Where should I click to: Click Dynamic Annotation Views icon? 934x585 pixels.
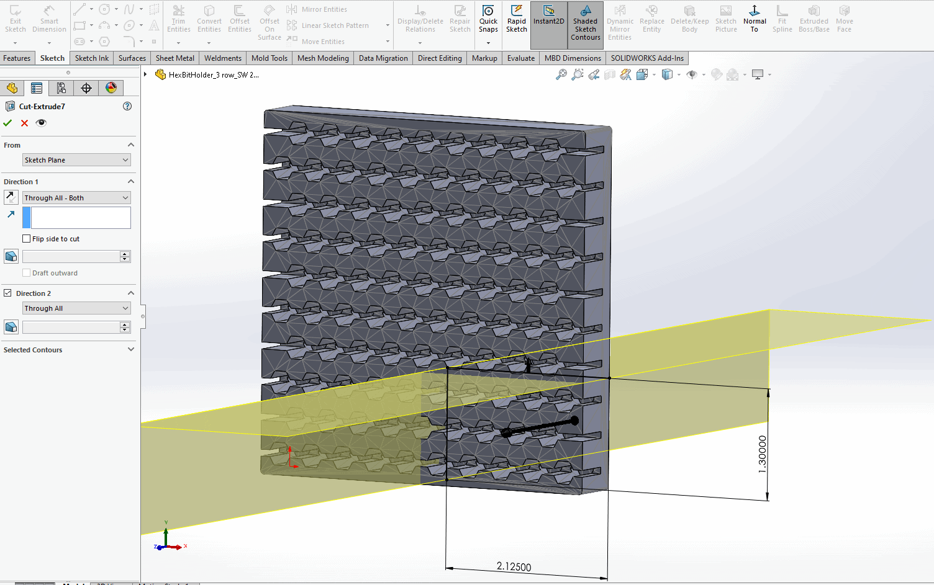pos(626,74)
